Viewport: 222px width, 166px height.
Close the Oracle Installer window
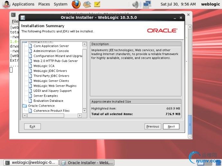tap(181, 18)
